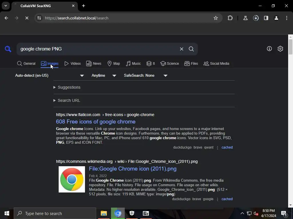Click flaticon.com result URL

pyautogui.click(x=105, y=115)
